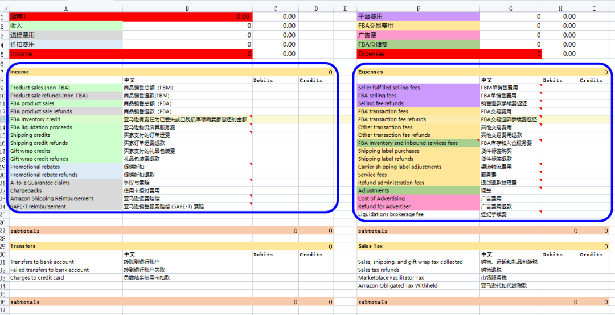Click Marketplace Facilitator Tax cell

click(x=418, y=278)
